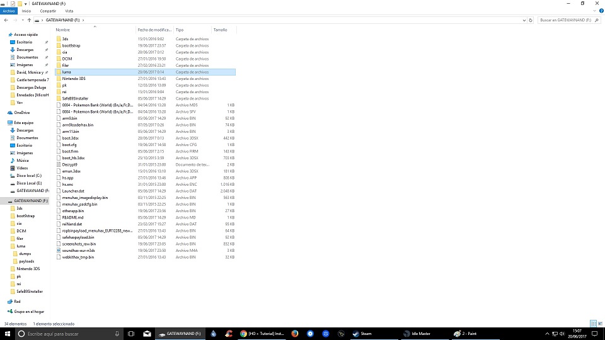Open Descargas under Acceso rápido
This screenshot has width=605, height=340.
(25, 50)
